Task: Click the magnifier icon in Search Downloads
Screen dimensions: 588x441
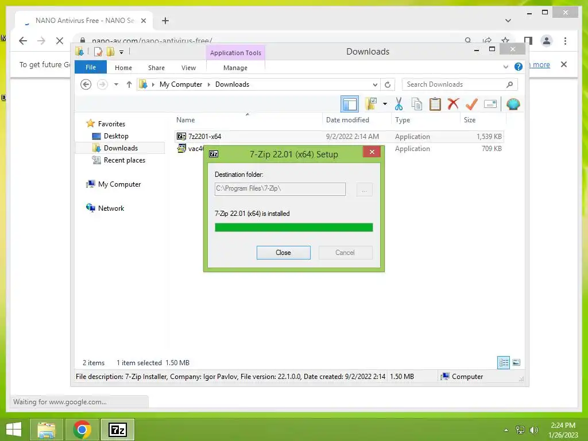Action: tap(510, 84)
